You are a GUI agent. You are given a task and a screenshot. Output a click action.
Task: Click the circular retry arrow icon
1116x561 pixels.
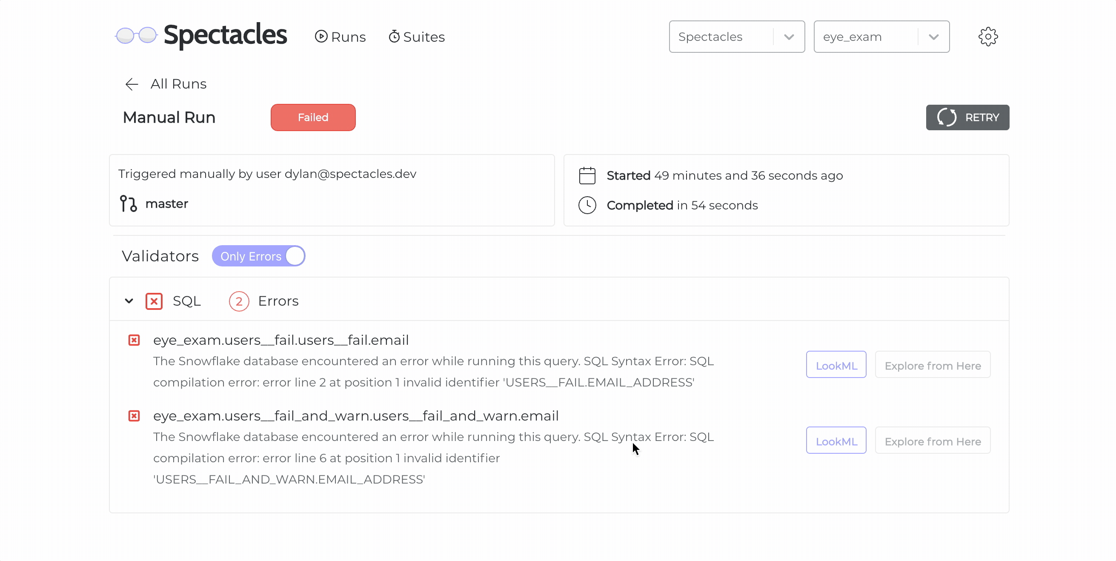coord(947,117)
